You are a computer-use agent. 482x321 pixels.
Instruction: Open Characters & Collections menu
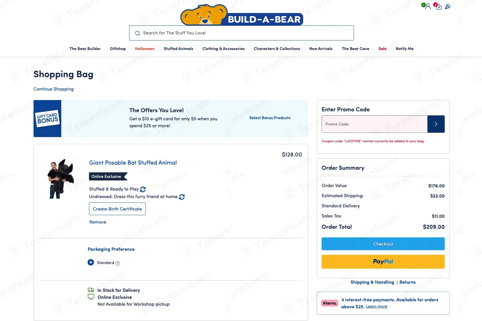[277, 49]
